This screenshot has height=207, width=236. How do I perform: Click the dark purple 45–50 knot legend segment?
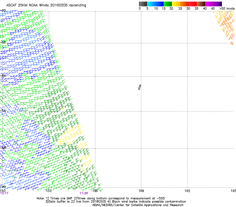coord(218,4)
